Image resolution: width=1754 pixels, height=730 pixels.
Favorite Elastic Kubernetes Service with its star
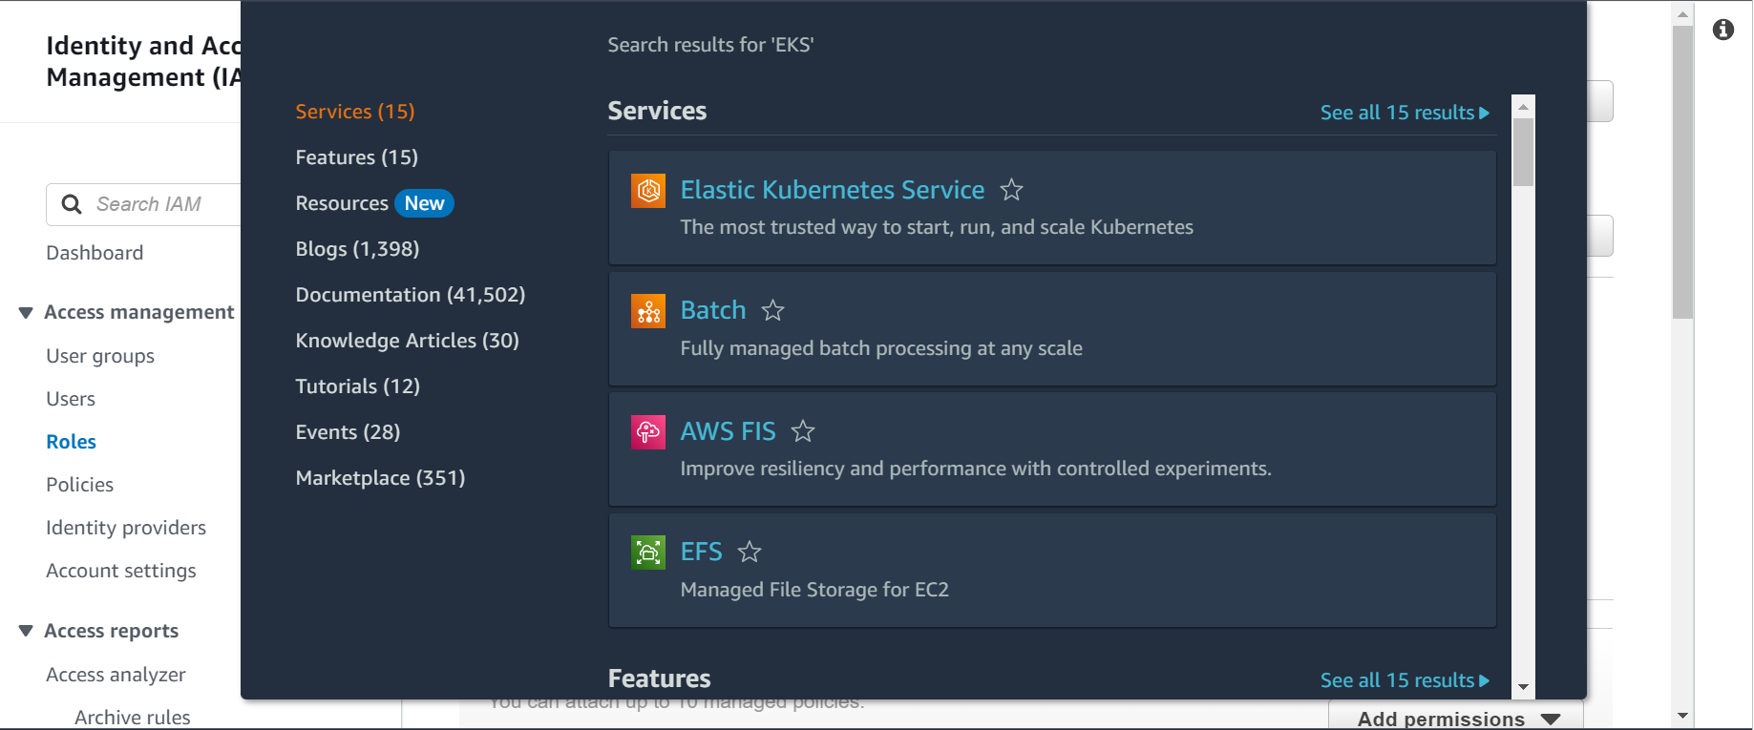[1011, 190]
